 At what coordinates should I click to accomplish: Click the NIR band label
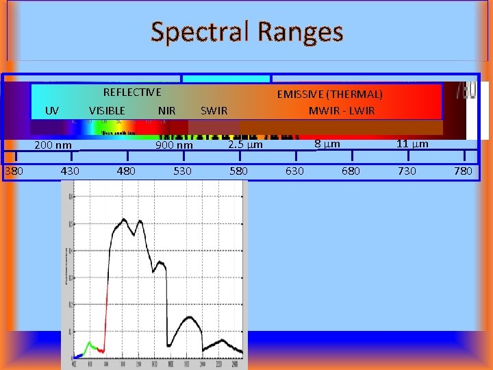point(166,111)
